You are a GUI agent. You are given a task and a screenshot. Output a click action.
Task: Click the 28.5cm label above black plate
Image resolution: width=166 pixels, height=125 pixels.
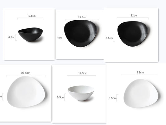click(82, 17)
